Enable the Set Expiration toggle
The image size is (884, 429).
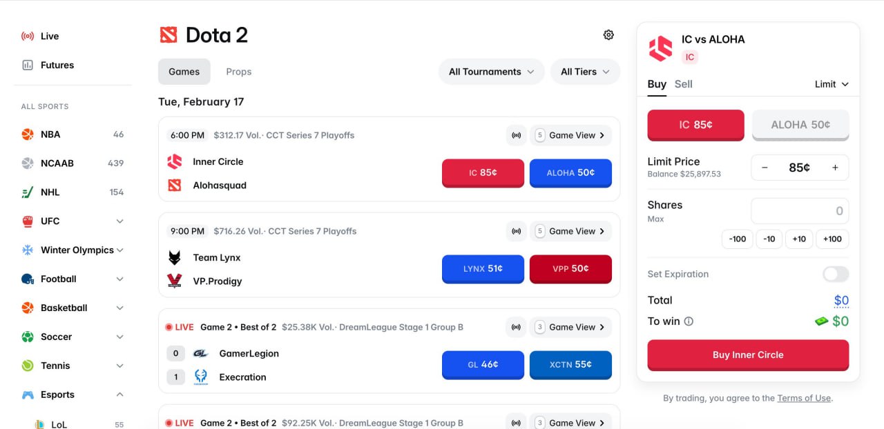tap(835, 274)
